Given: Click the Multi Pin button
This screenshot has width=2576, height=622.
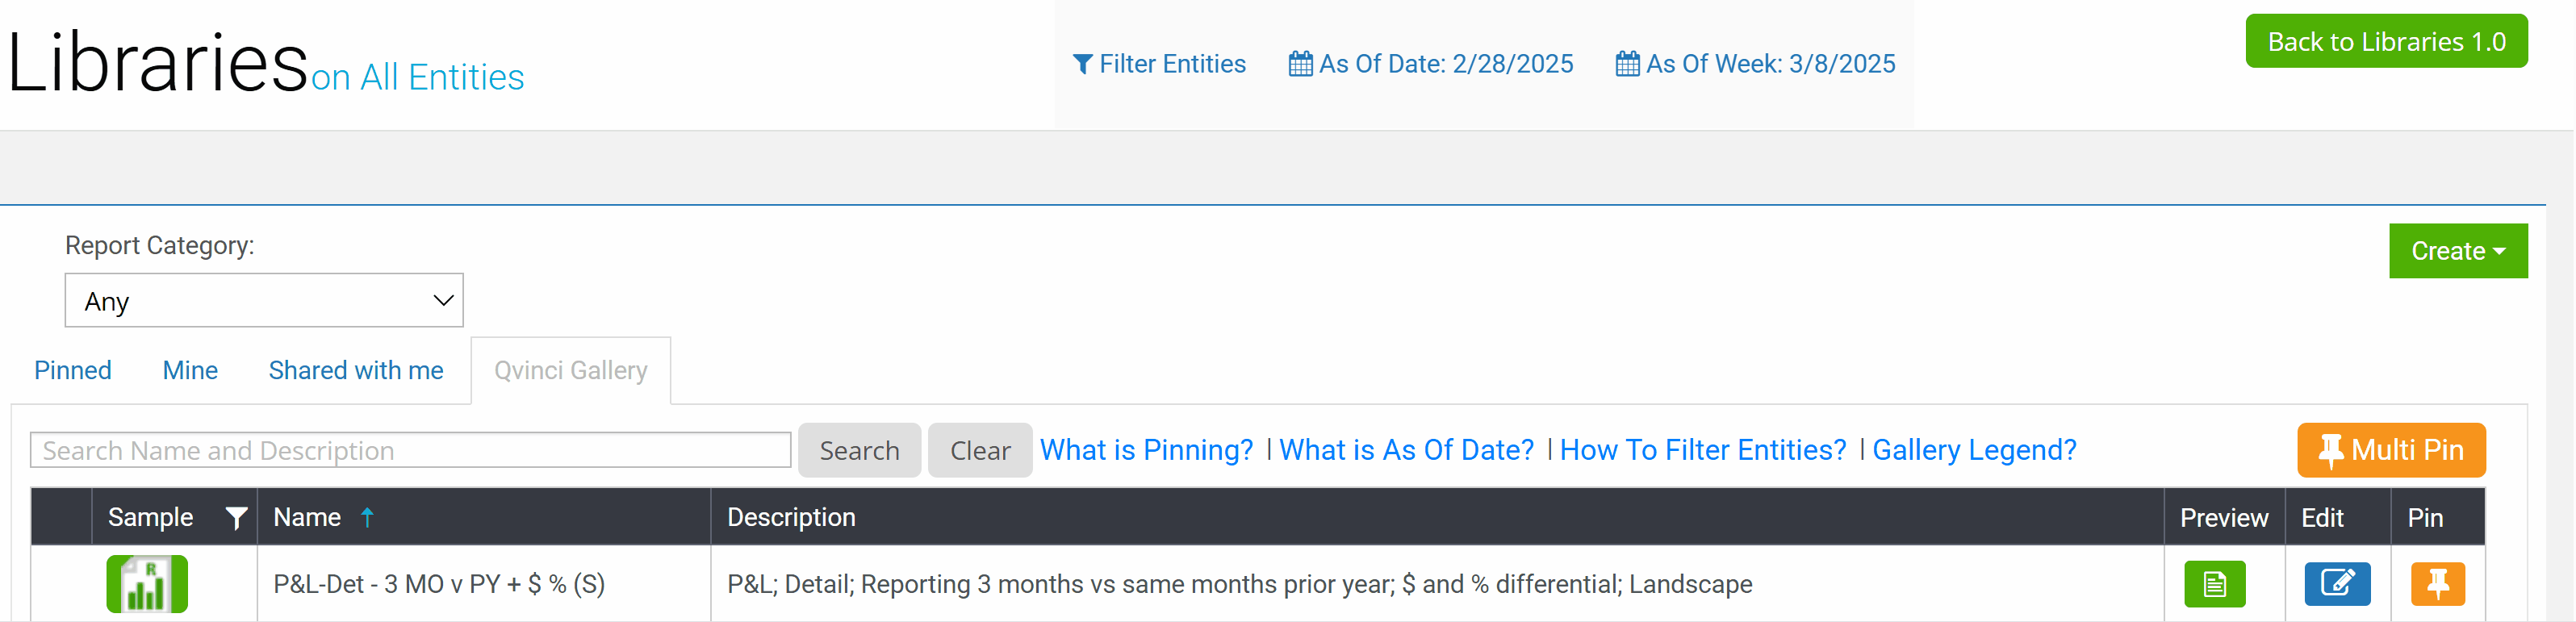Looking at the screenshot, I should (x=2390, y=450).
